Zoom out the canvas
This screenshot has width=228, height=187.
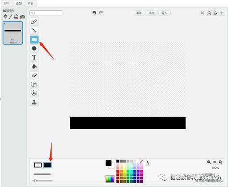coord(209,162)
